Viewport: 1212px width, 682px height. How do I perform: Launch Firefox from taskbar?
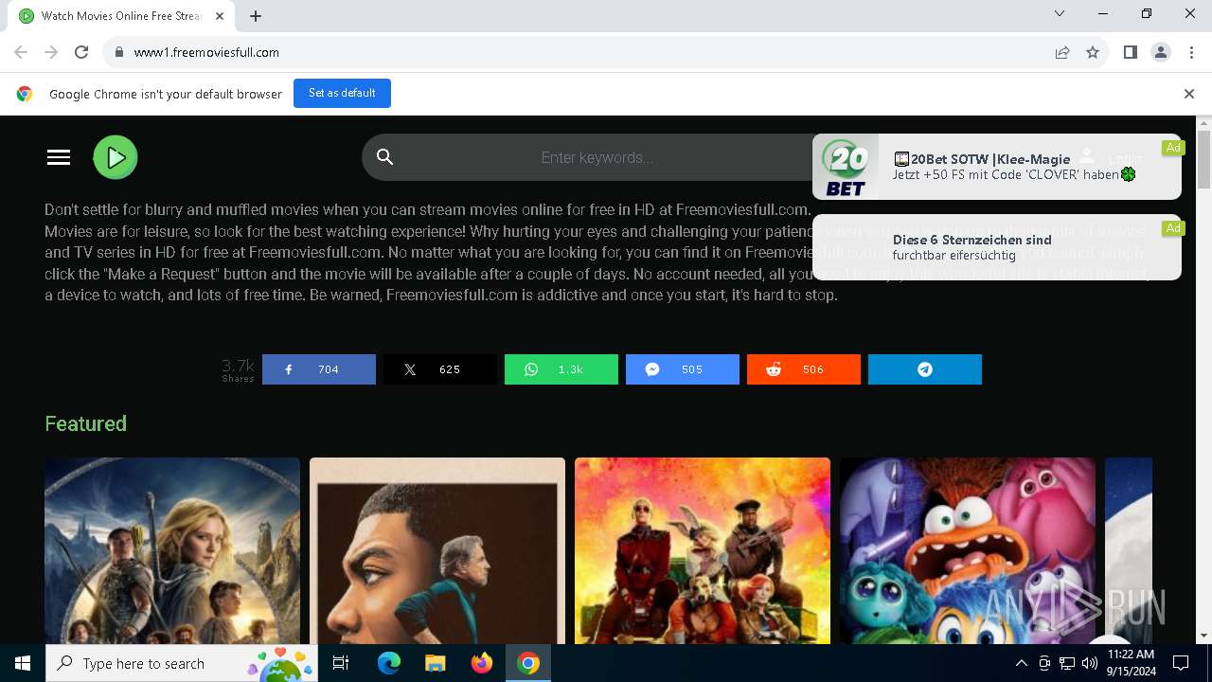[482, 663]
